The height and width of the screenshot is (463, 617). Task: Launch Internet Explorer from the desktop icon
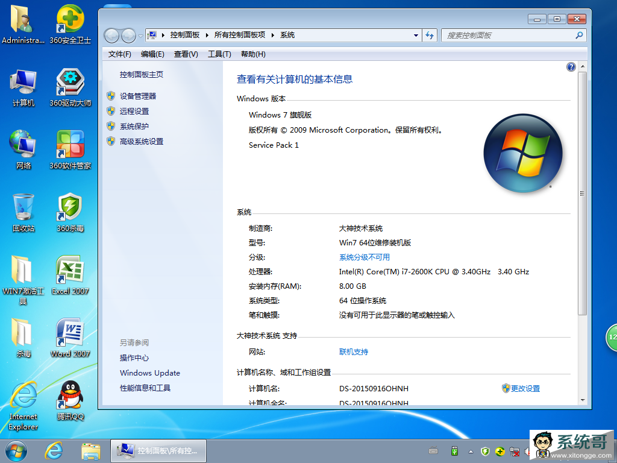pos(23,406)
